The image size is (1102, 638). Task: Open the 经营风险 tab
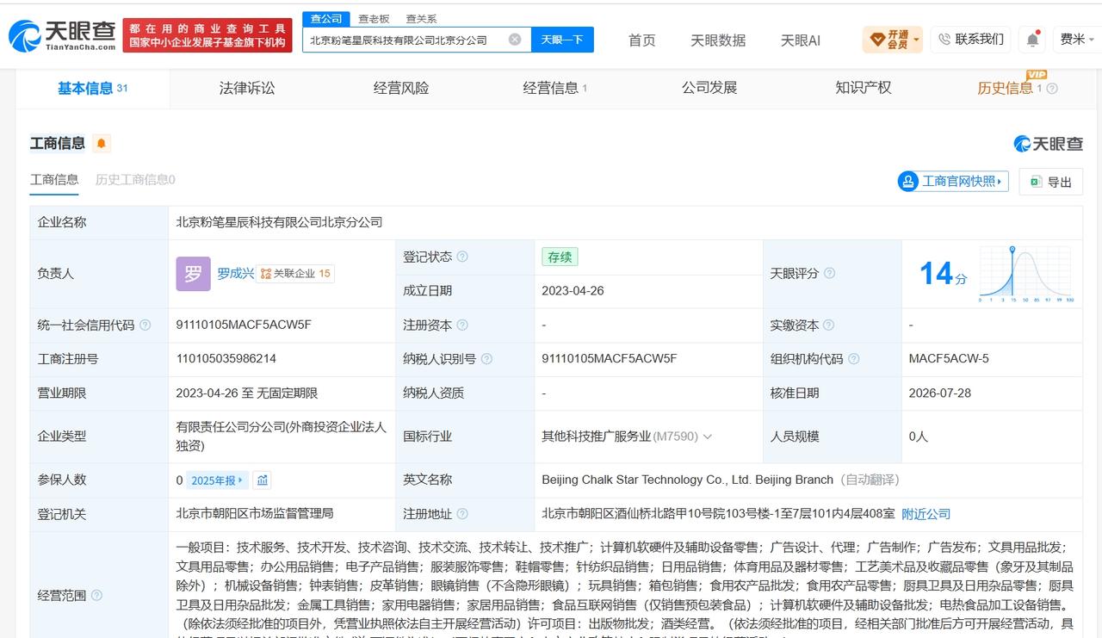click(401, 88)
